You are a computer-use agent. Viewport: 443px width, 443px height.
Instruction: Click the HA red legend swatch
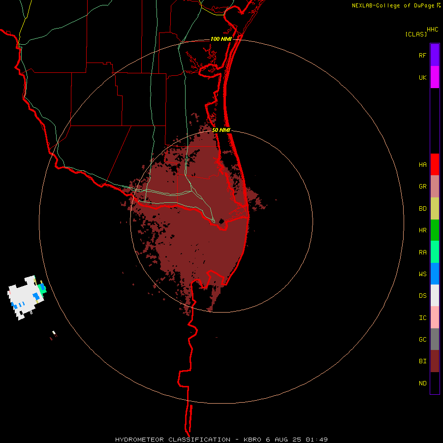click(x=435, y=164)
